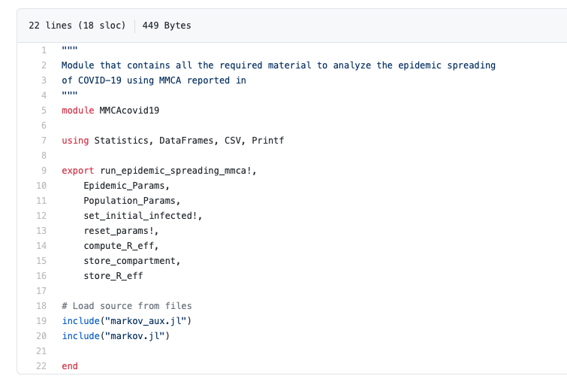Viewport: 567px width, 385px height.
Task: Click 'compute_R_eff' export entry
Action: [119, 246]
